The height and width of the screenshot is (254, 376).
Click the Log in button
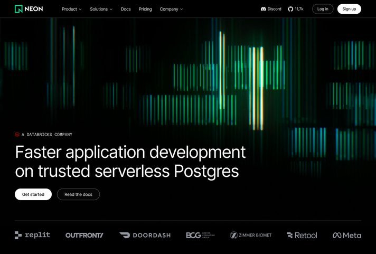pyautogui.click(x=323, y=9)
